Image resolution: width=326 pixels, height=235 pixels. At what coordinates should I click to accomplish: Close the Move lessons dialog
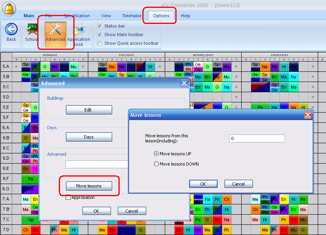click(x=308, y=115)
